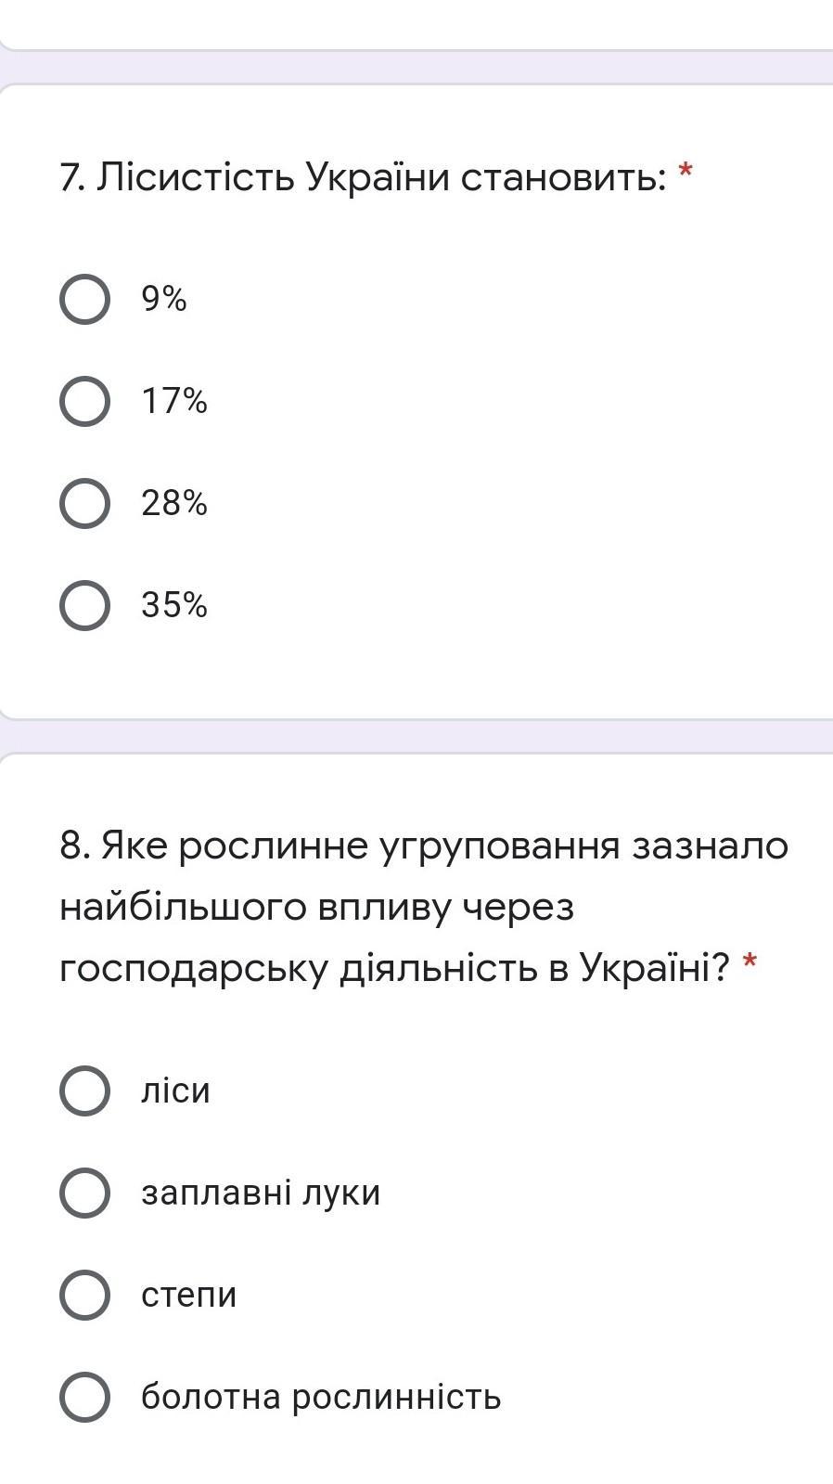Choose the 17% option
This screenshot has height=1484, width=833.
pyautogui.click(x=84, y=402)
